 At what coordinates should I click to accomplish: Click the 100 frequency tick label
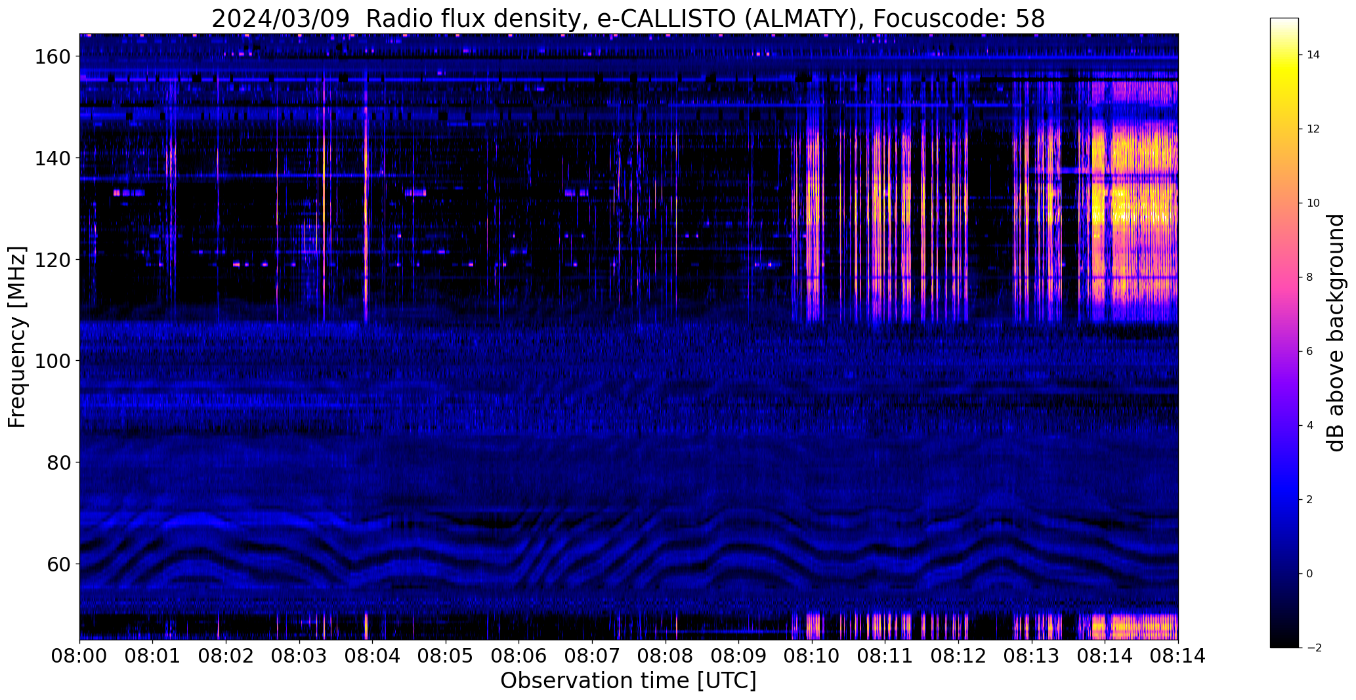tap(52, 361)
